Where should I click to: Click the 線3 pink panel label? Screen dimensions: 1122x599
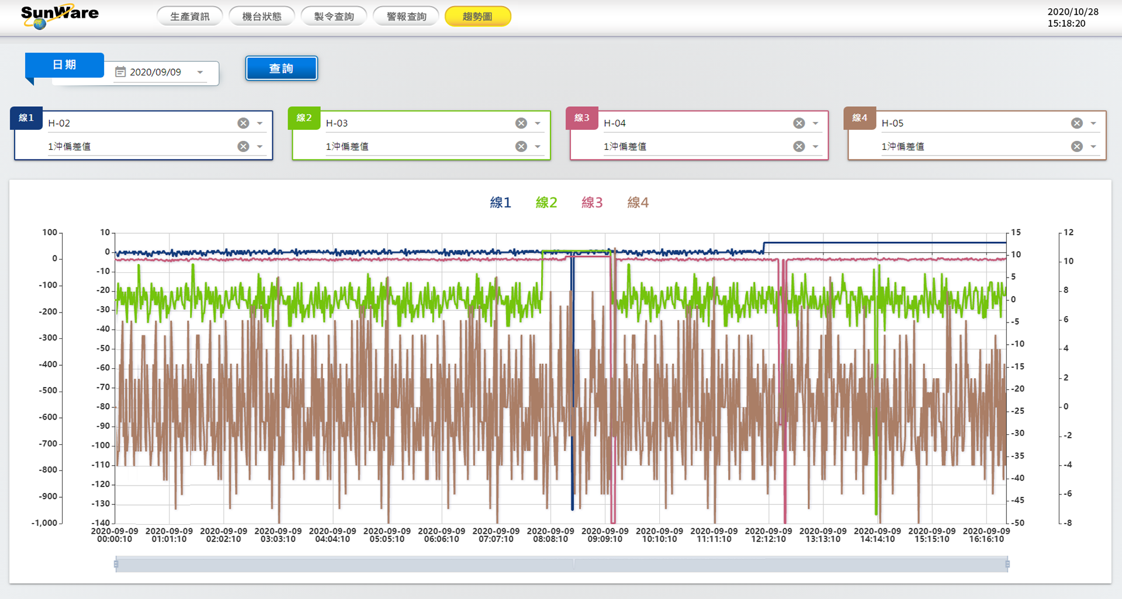(x=582, y=118)
